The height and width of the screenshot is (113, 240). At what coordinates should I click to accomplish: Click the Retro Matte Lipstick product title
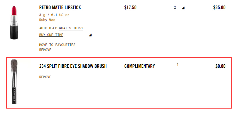60,7
